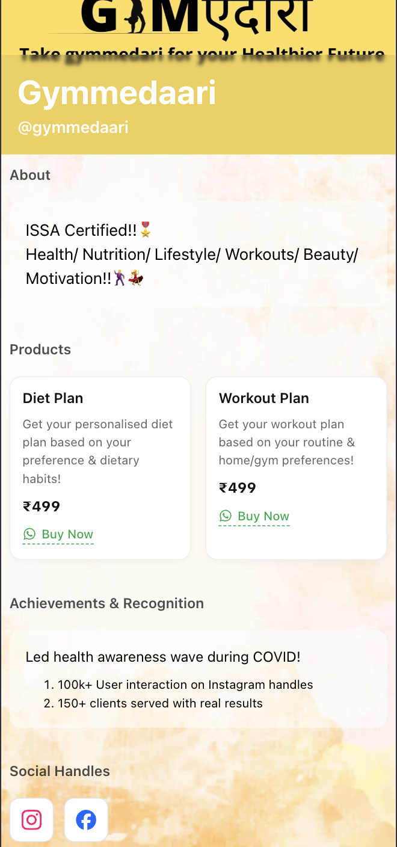Open the Instagram social handle icon
Image resolution: width=397 pixels, height=847 pixels.
pyautogui.click(x=31, y=819)
